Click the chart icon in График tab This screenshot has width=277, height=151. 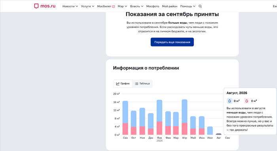point(118,84)
